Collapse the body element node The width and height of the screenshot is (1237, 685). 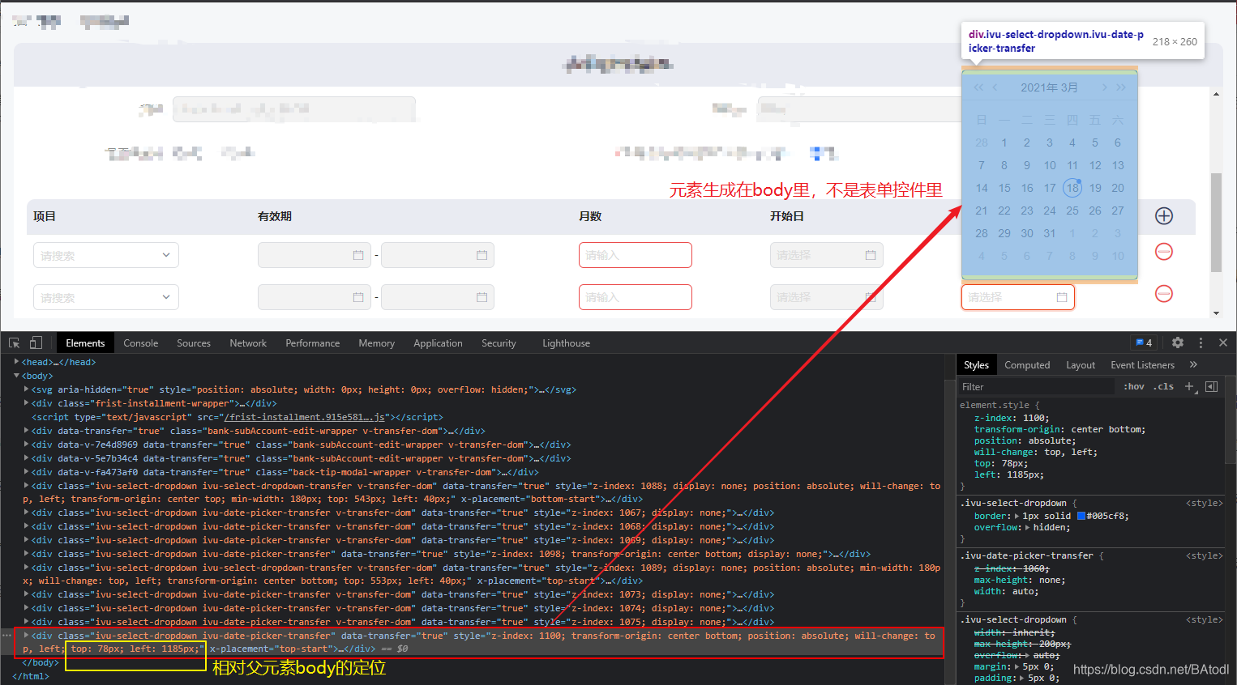click(x=17, y=376)
